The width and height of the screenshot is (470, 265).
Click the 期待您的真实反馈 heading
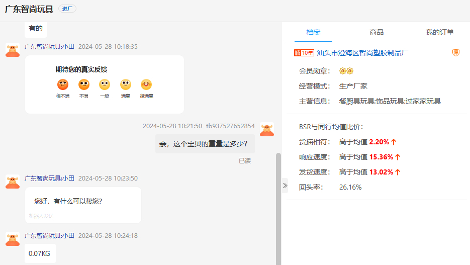[x=81, y=69]
